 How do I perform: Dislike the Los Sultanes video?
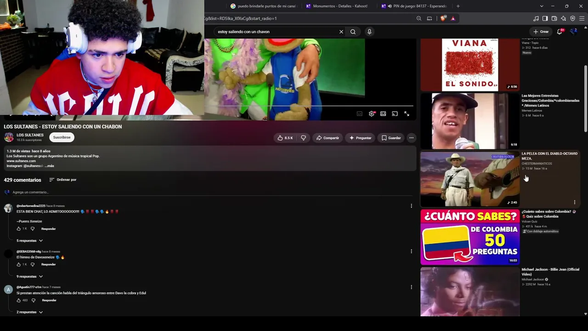coord(303,138)
